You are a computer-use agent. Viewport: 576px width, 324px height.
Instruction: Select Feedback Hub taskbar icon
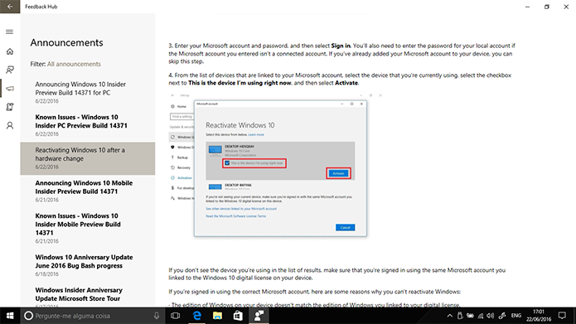(x=259, y=316)
